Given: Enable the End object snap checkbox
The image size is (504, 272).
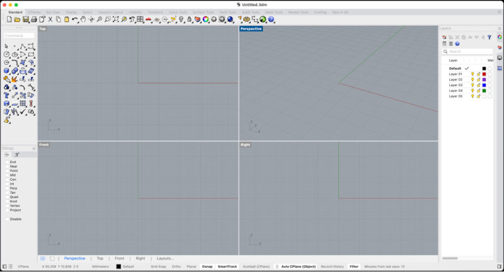Looking at the screenshot, I should 8,162.
